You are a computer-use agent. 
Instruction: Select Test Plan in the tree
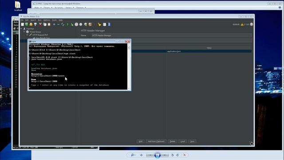30,28
